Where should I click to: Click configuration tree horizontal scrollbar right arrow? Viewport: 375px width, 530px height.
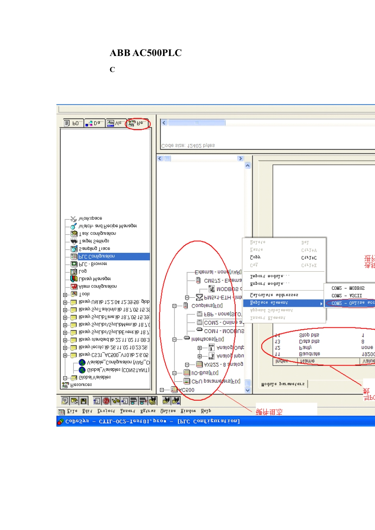coord(240,159)
